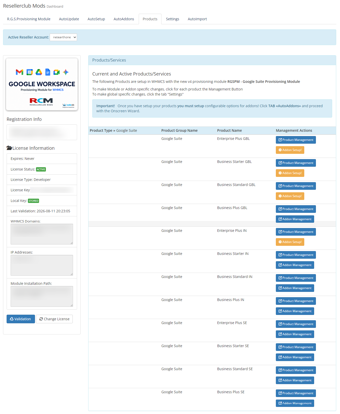Image resolution: width=340 pixels, height=414 pixels.
Task: Open Product Management for Business Plus IN
Action: coord(296,301)
